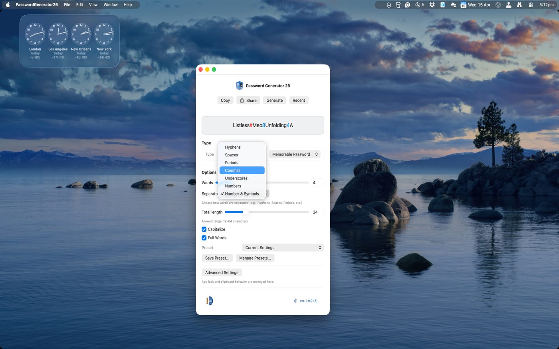Click the generated password display box
559x349 pixels.
tap(263, 125)
